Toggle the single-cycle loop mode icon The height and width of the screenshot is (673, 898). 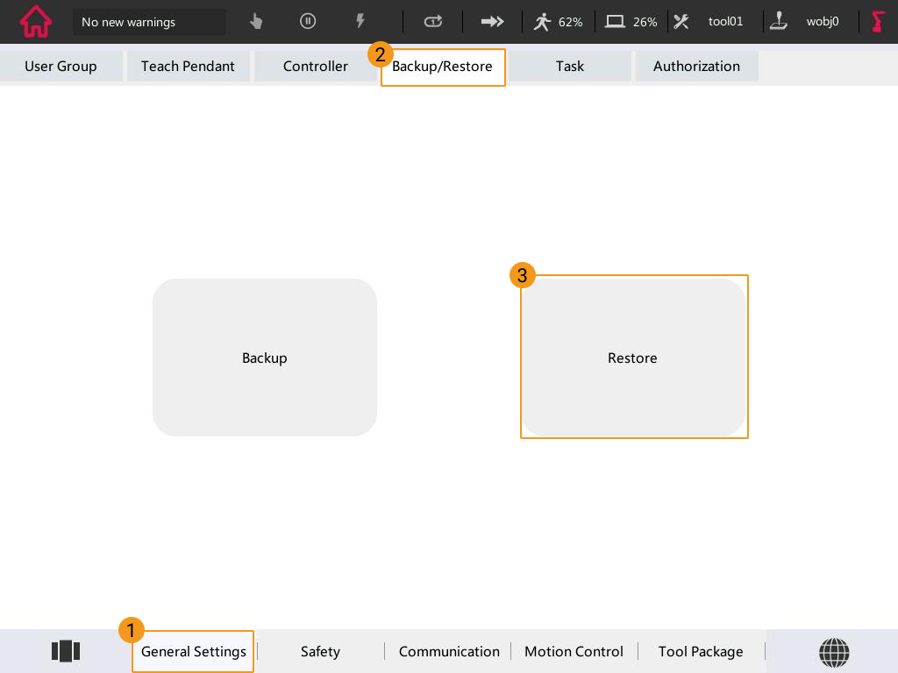pos(433,22)
